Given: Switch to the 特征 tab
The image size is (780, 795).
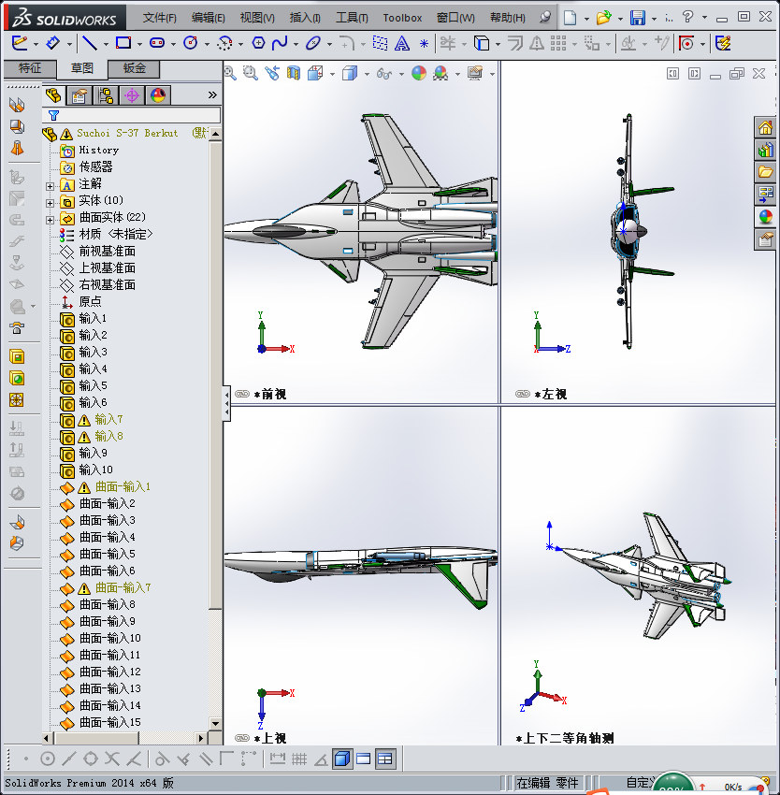Looking at the screenshot, I should [30, 68].
